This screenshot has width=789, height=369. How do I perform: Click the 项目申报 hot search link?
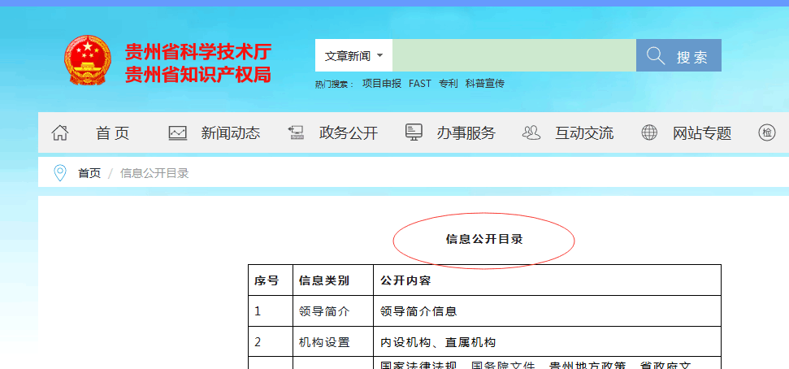[x=381, y=84]
